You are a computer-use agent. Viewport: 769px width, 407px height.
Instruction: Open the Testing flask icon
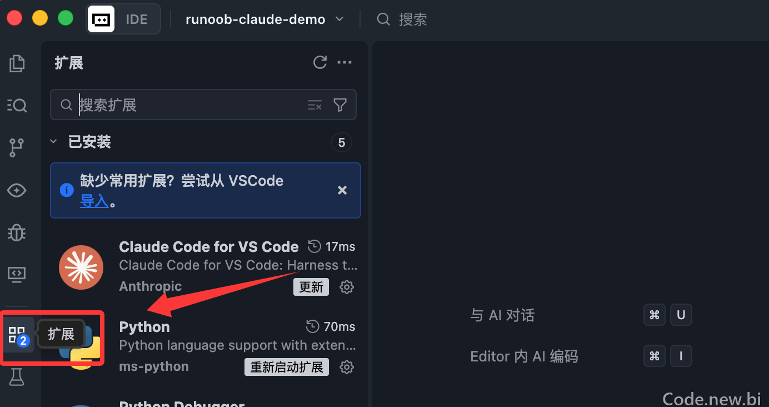click(17, 378)
